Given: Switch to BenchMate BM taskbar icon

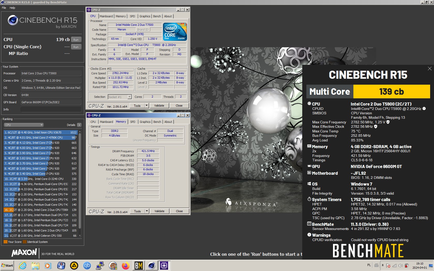Looking at the screenshot, I should coord(139,266).
